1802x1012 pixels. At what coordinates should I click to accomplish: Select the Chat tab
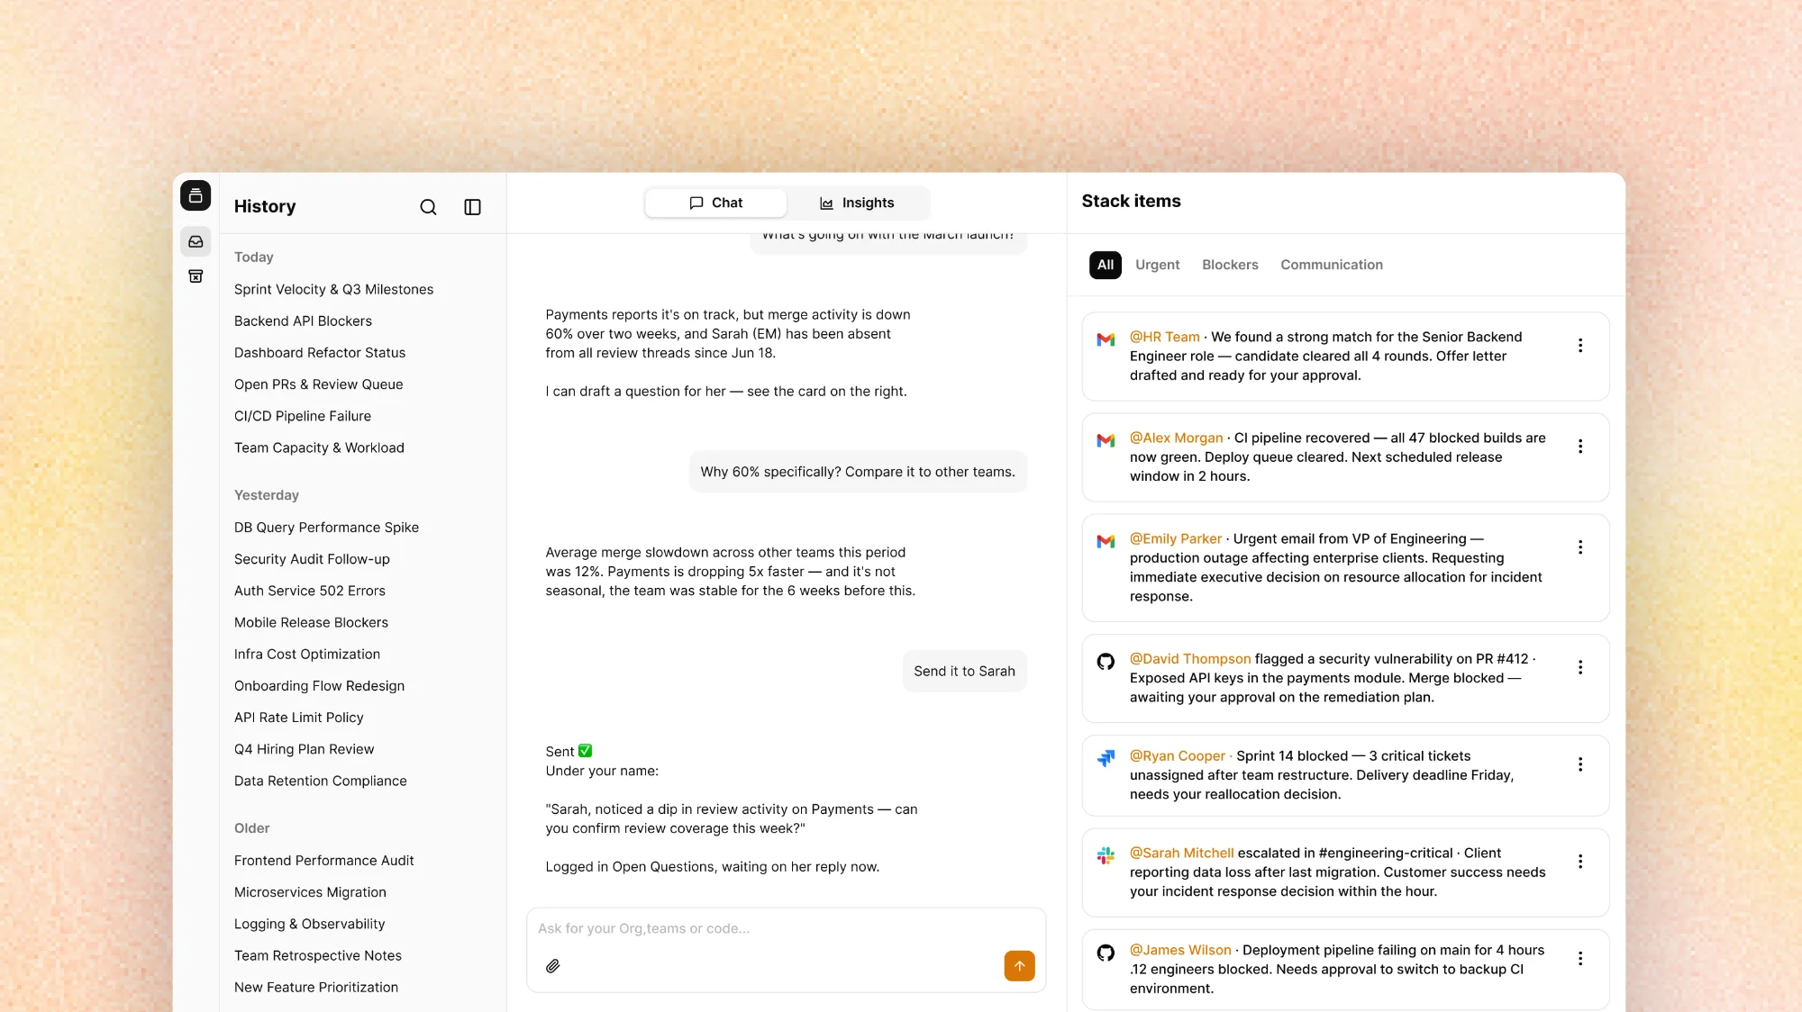[x=716, y=203]
